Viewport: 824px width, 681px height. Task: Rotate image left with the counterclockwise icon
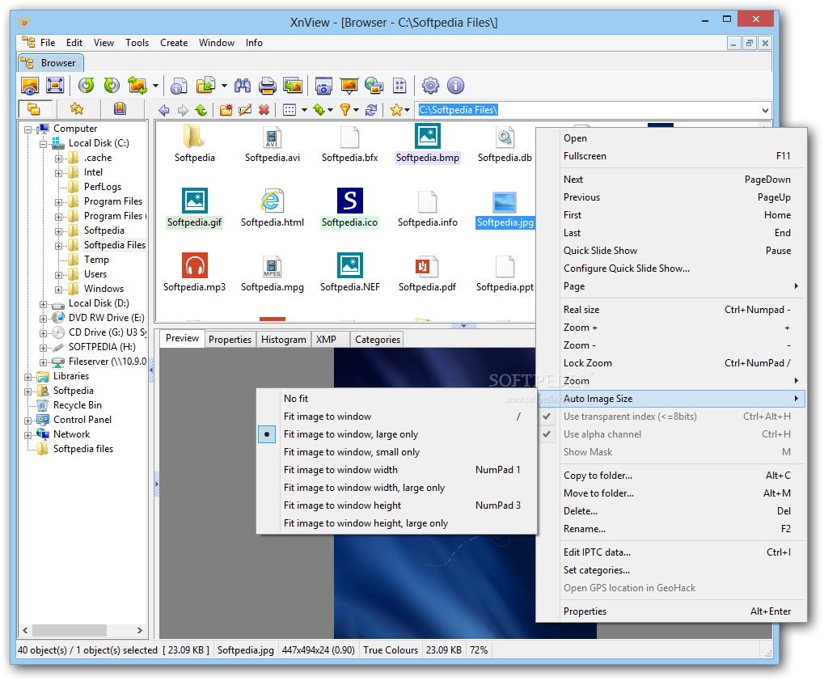[87, 86]
